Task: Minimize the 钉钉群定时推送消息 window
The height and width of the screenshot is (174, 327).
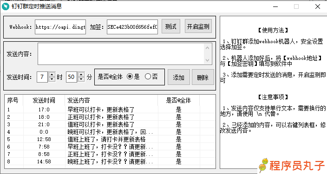Action: point(275,6)
